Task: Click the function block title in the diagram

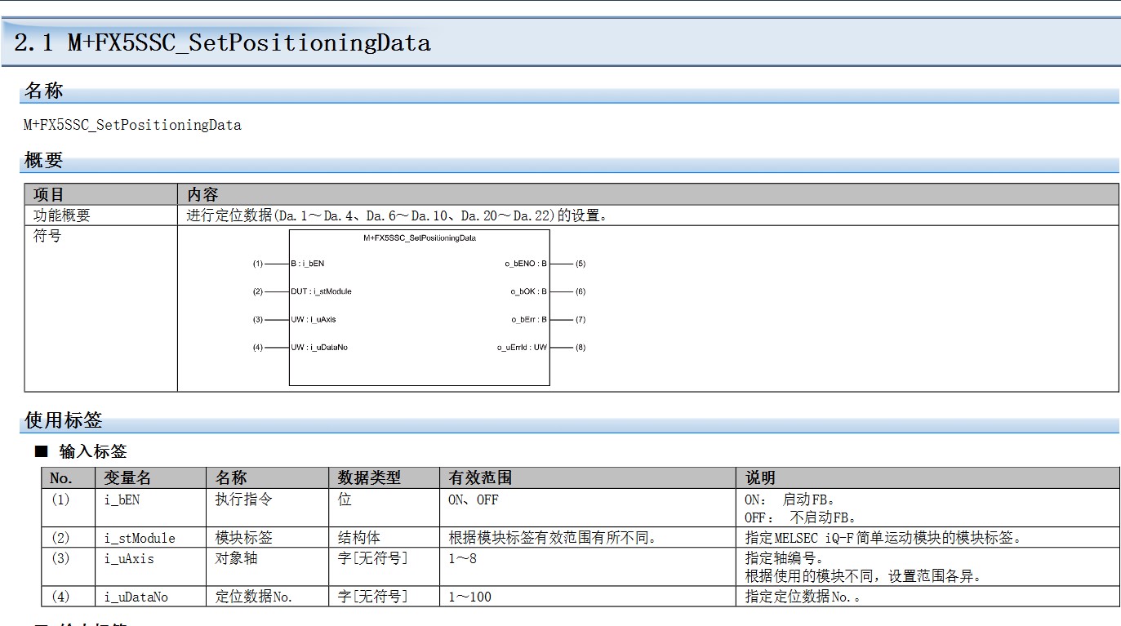Action: click(419, 238)
